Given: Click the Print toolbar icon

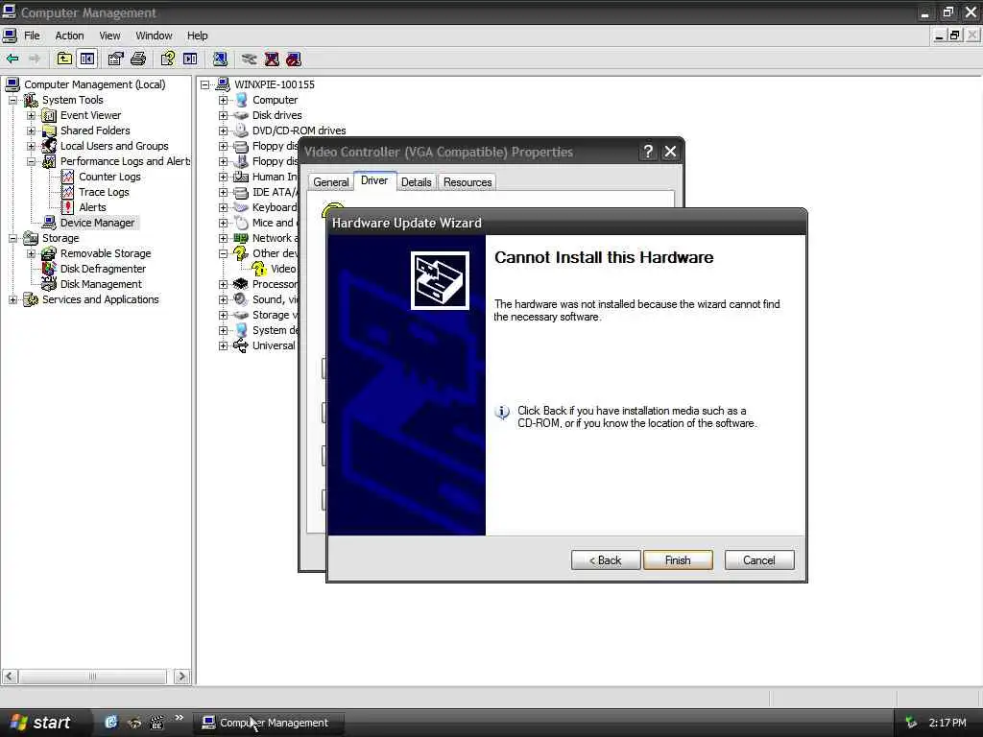Looking at the screenshot, I should (x=138, y=59).
